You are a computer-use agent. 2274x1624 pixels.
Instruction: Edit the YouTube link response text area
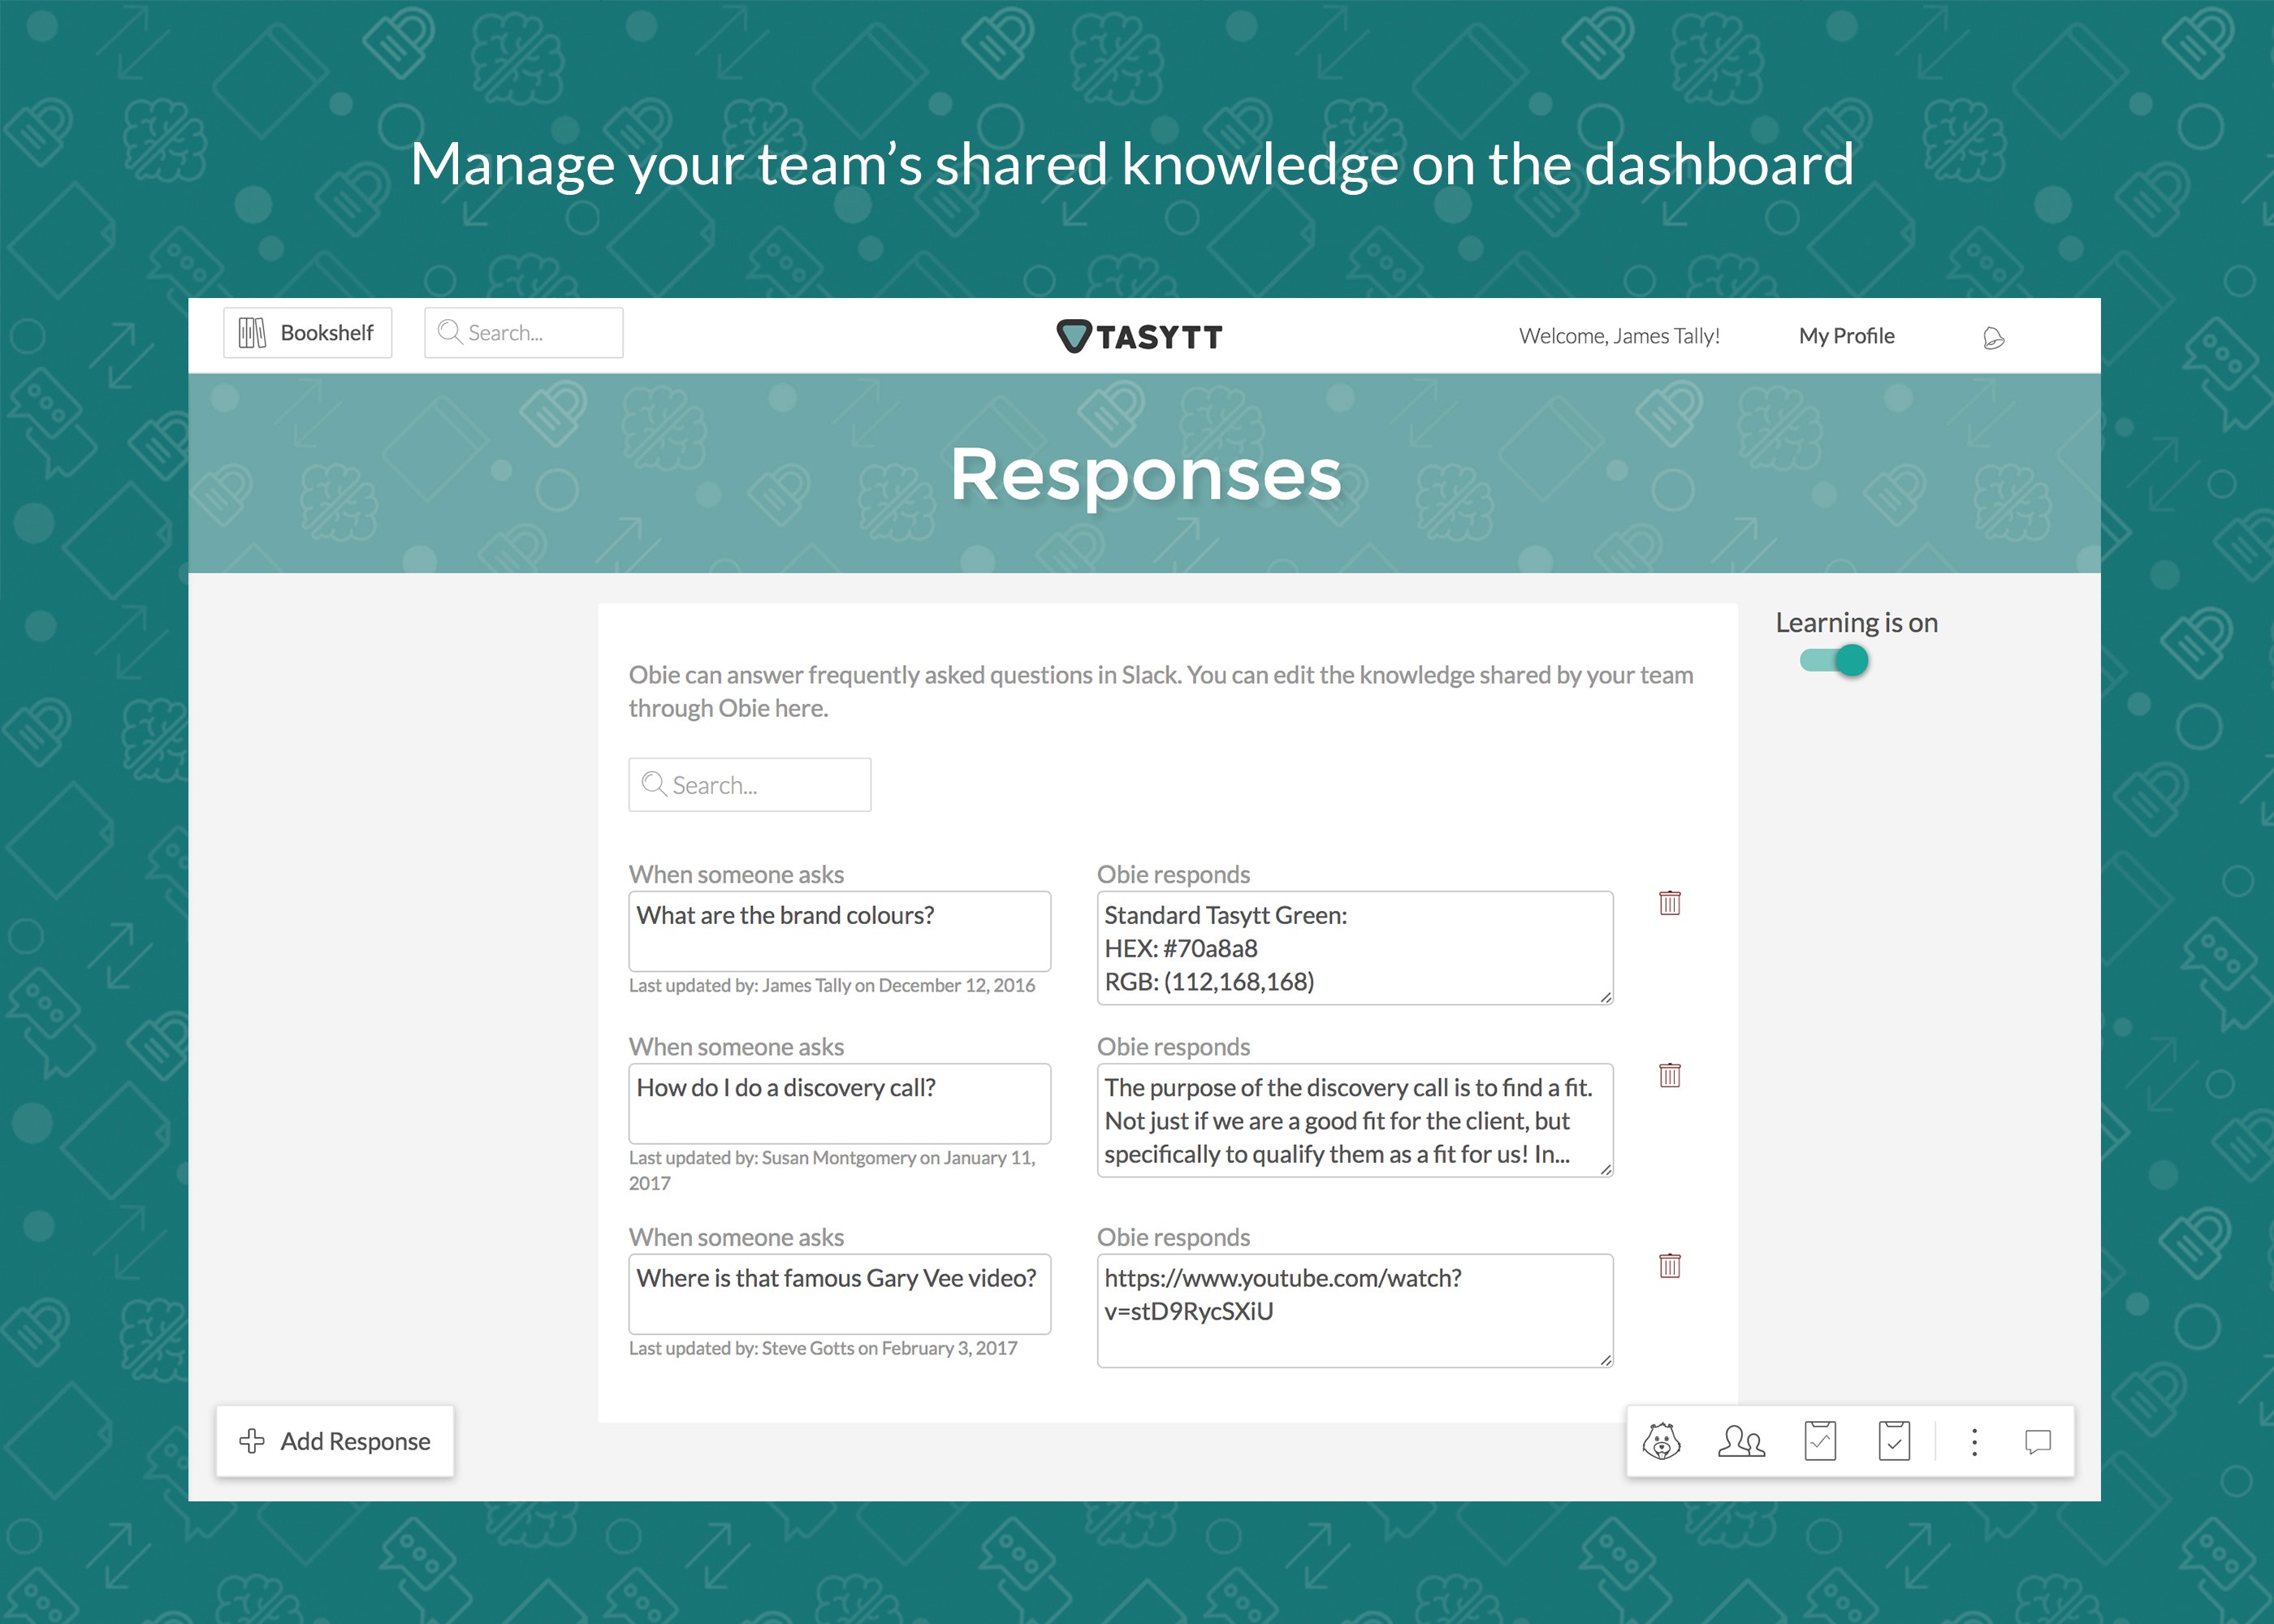click(1354, 1310)
